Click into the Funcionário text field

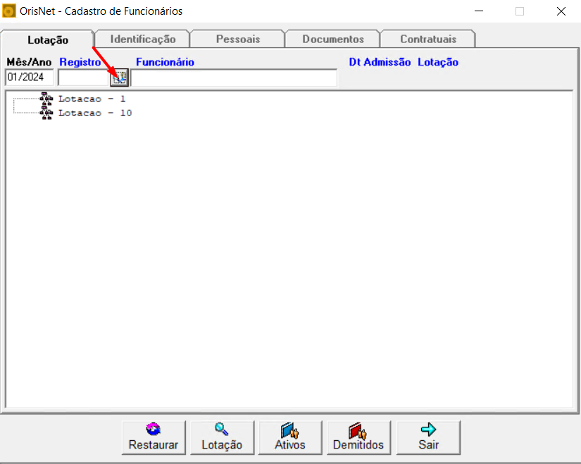click(x=234, y=77)
